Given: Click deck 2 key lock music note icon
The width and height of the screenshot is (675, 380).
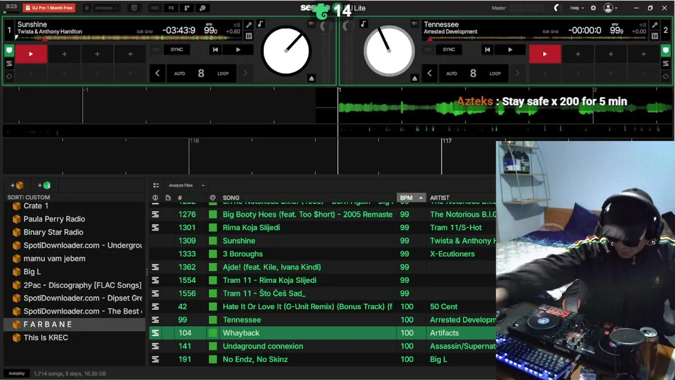Looking at the screenshot, I should coord(363,24).
